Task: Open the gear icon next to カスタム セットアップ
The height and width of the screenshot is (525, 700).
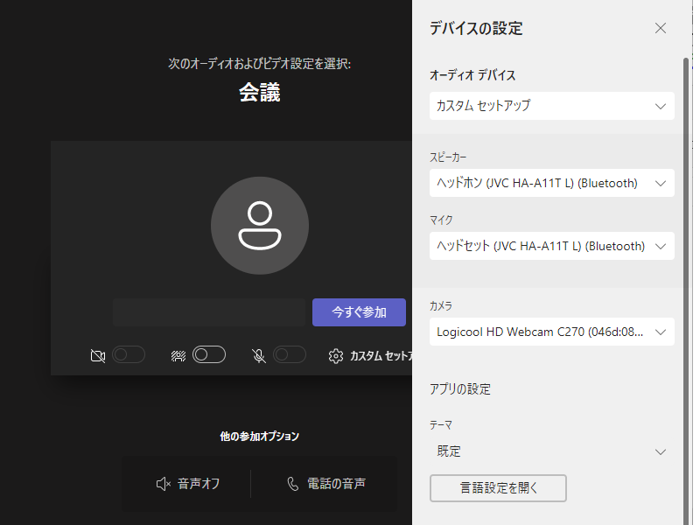Action: 336,356
